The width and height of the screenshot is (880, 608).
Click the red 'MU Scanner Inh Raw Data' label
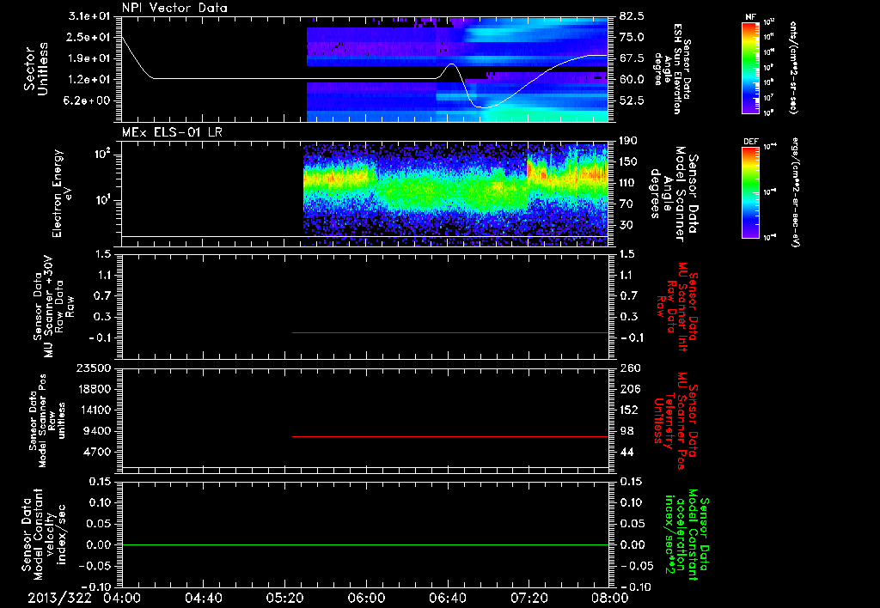677,307
